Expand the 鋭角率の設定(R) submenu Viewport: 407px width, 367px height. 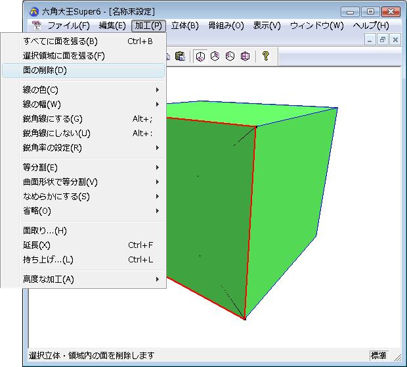(83, 148)
